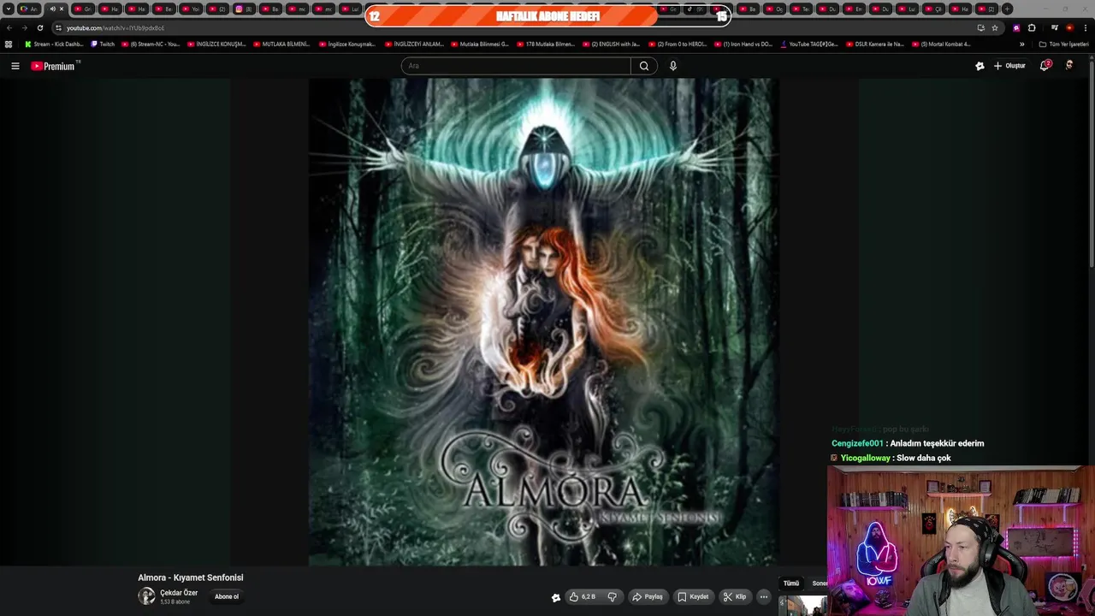Screen dimensions: 1095x616
Task: Click the gear icon beside like button
Action: coord(556,597)
